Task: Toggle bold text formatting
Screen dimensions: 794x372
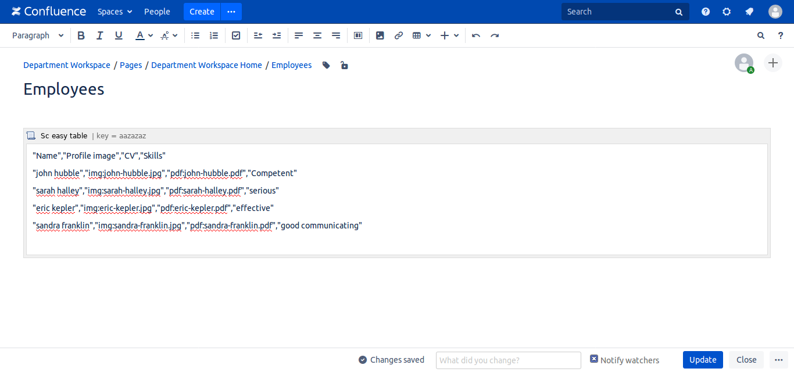Action: click(x=81, y=35)
